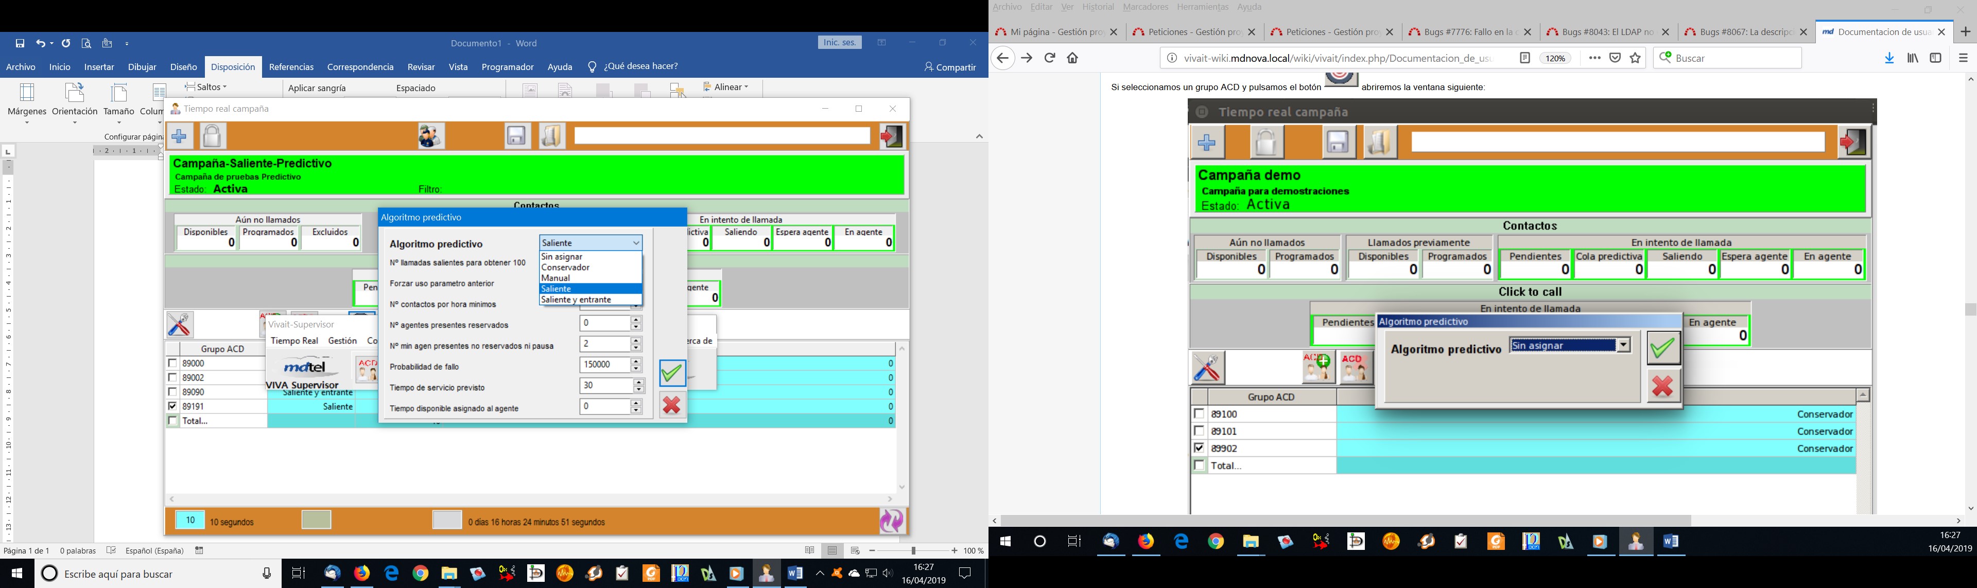Bookmark this page with the star
Image resolution: width=1977 pixels, height=588 pixels.
point(1636,58)
